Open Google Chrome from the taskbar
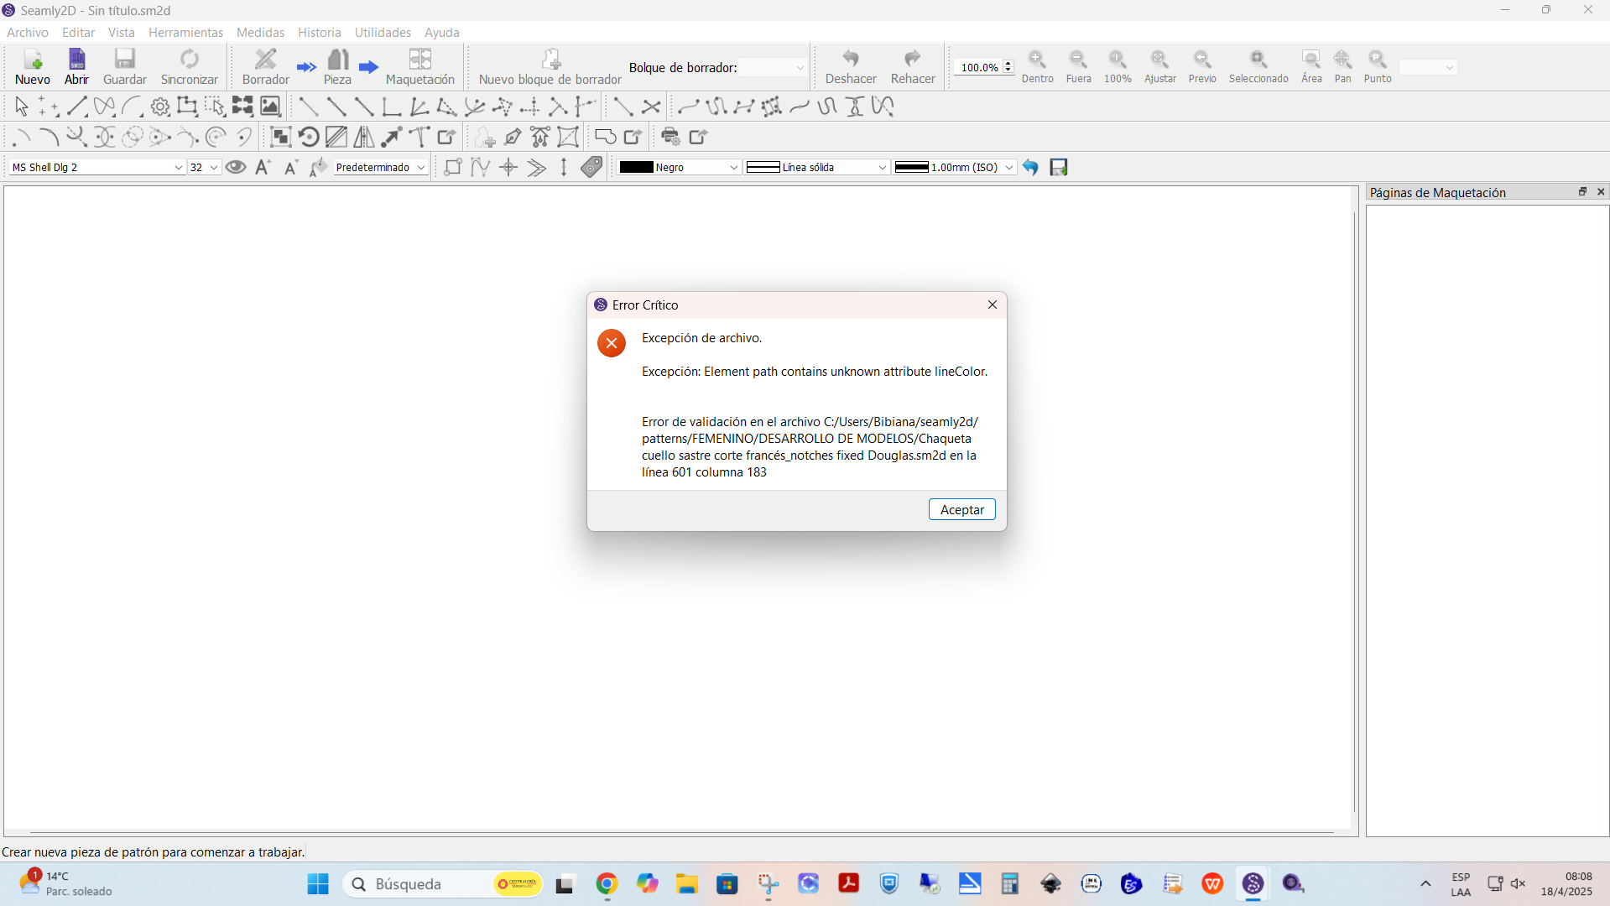The width and height of the screenshot is (1610, 906). [607, 883]
